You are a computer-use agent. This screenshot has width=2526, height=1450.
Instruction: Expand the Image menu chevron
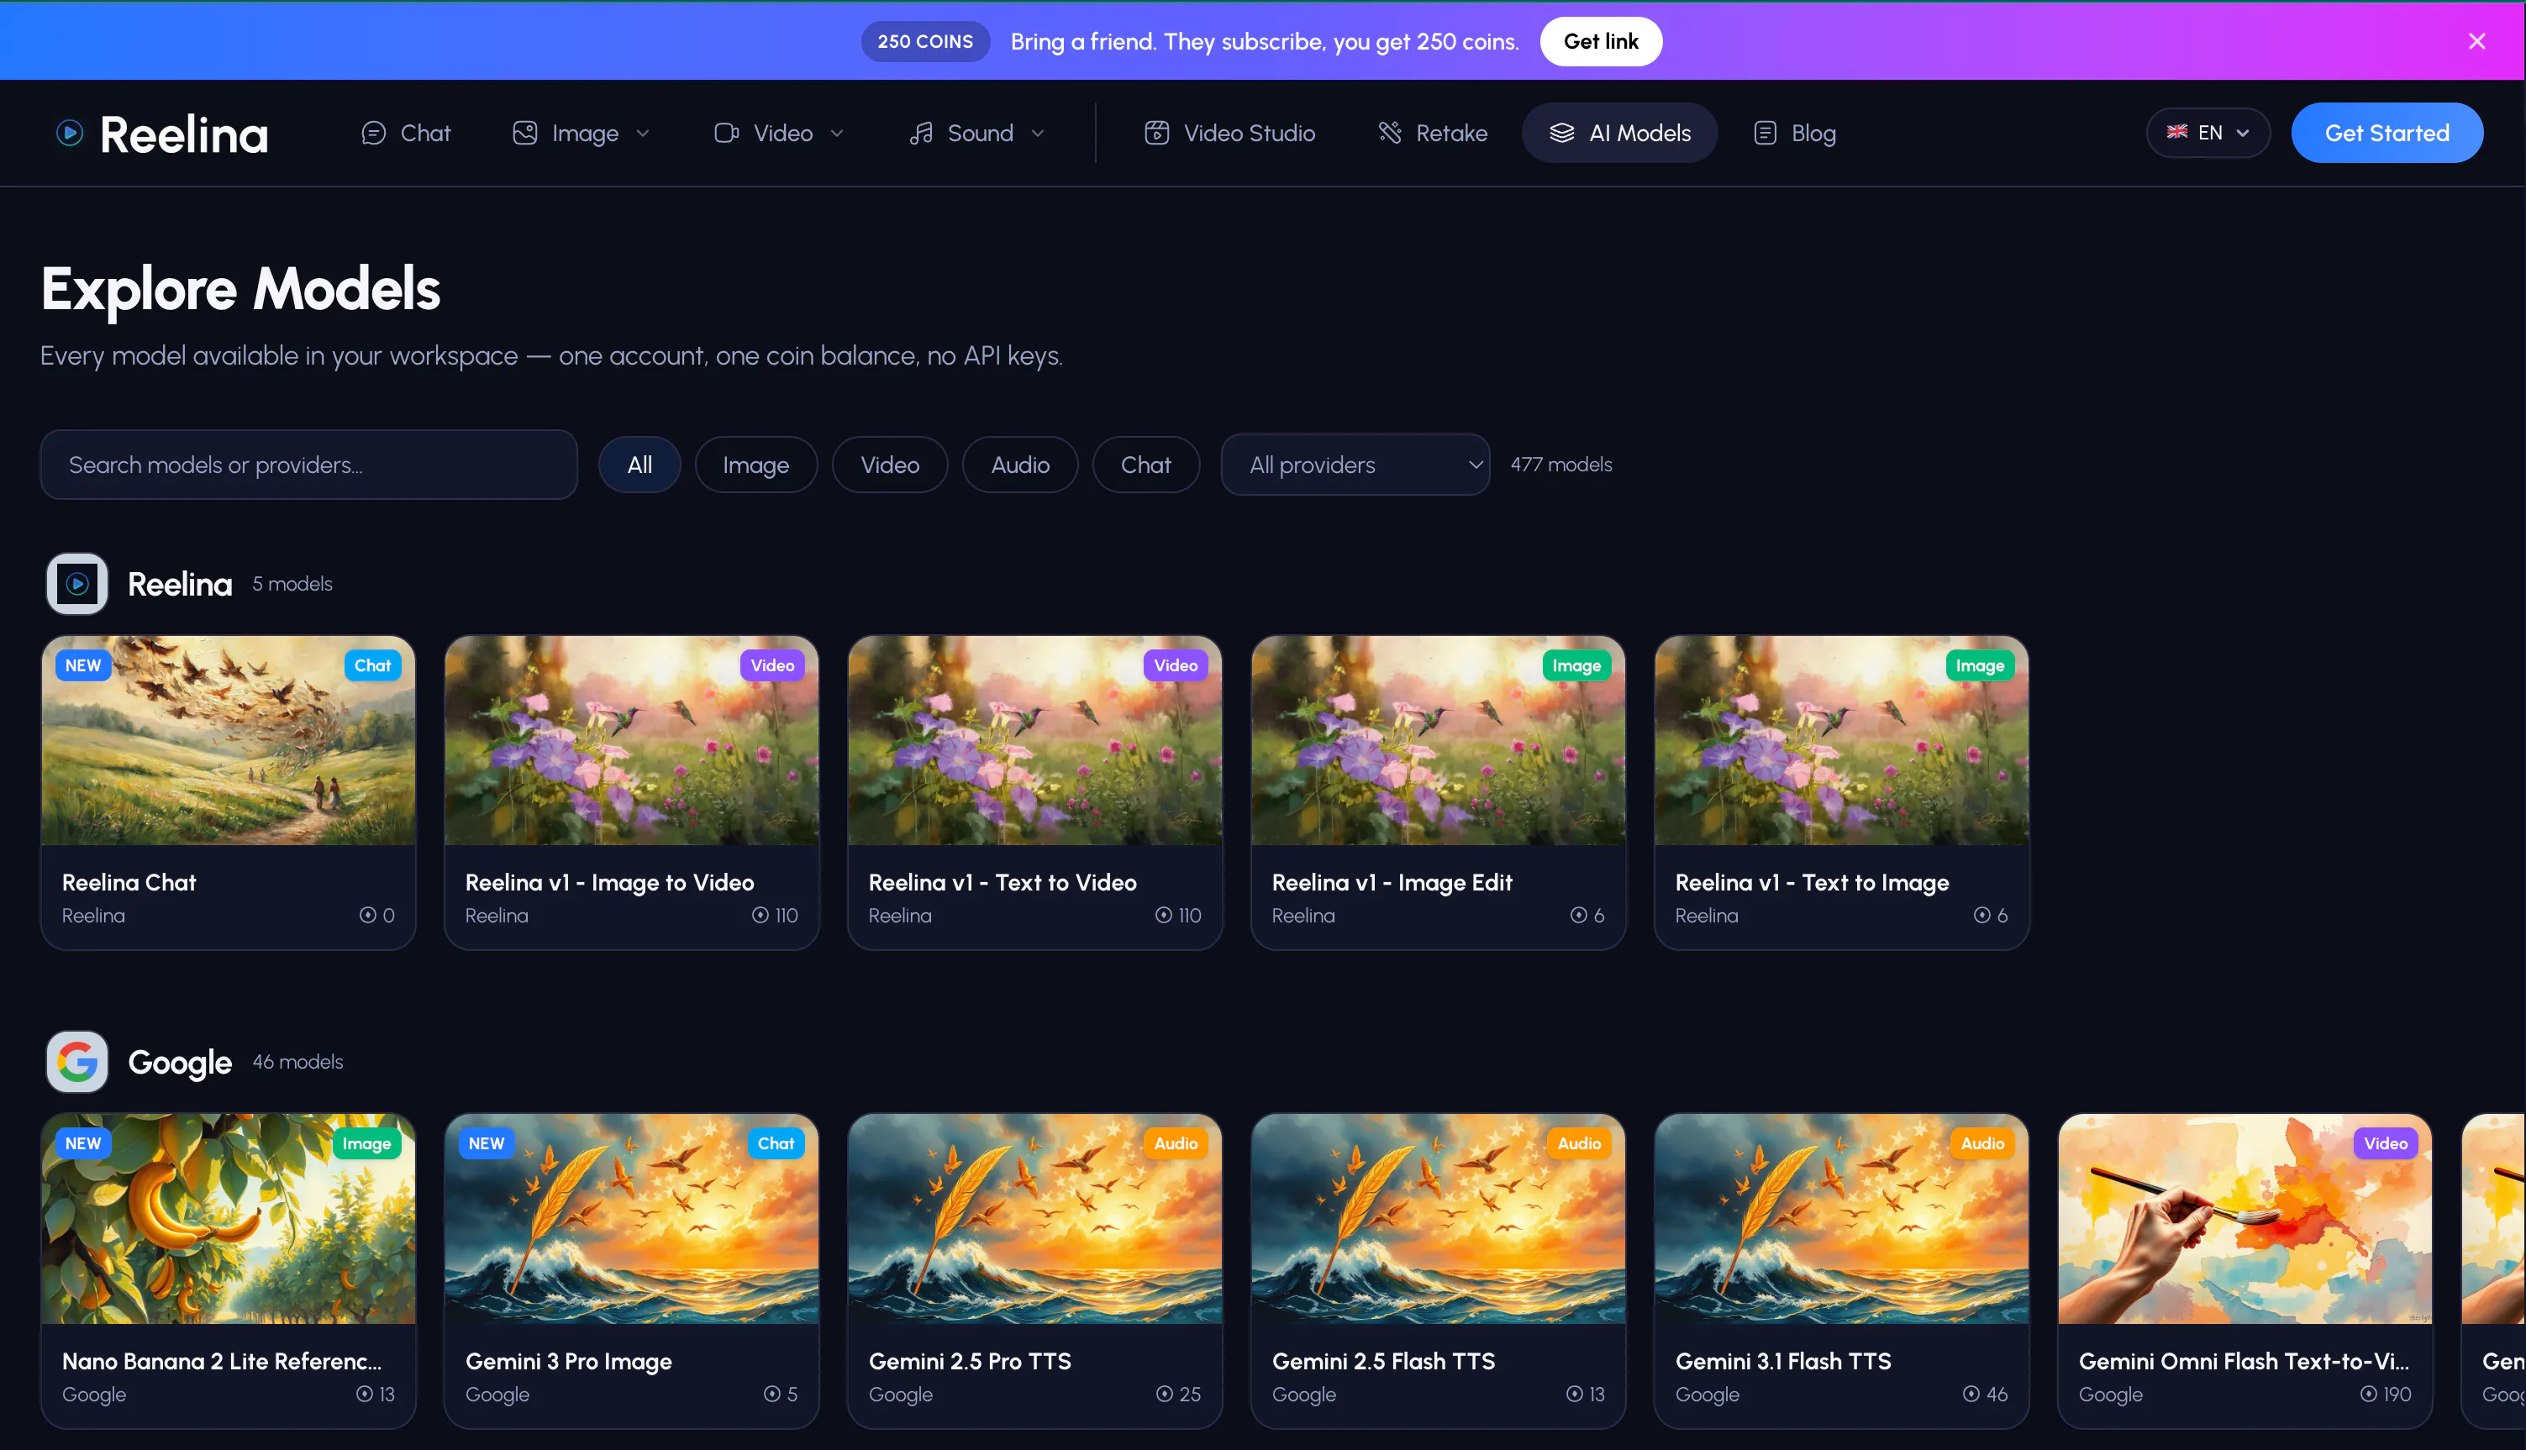tap(643, 133)
